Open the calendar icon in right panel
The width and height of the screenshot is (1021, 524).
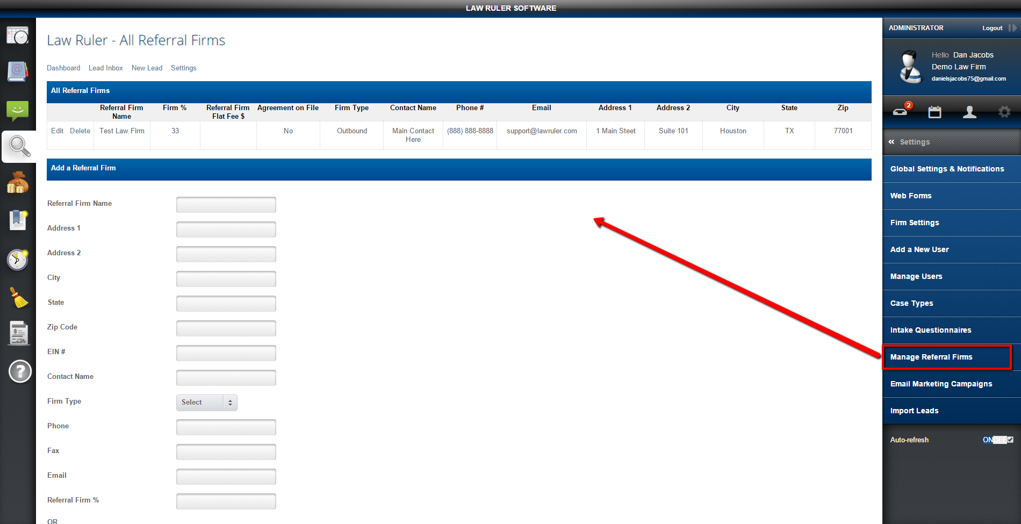[935, 112]
